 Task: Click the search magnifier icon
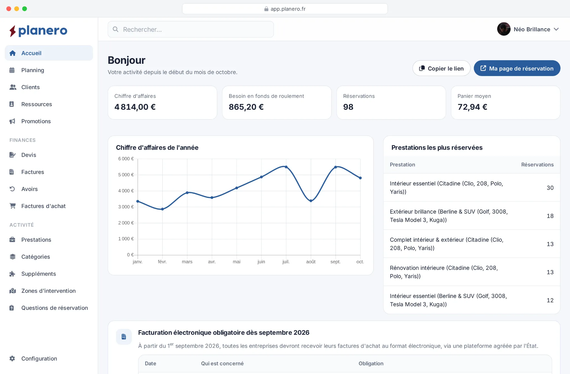116,29
